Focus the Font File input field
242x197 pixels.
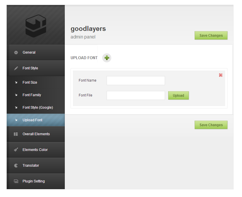click(x=136, y=95)
